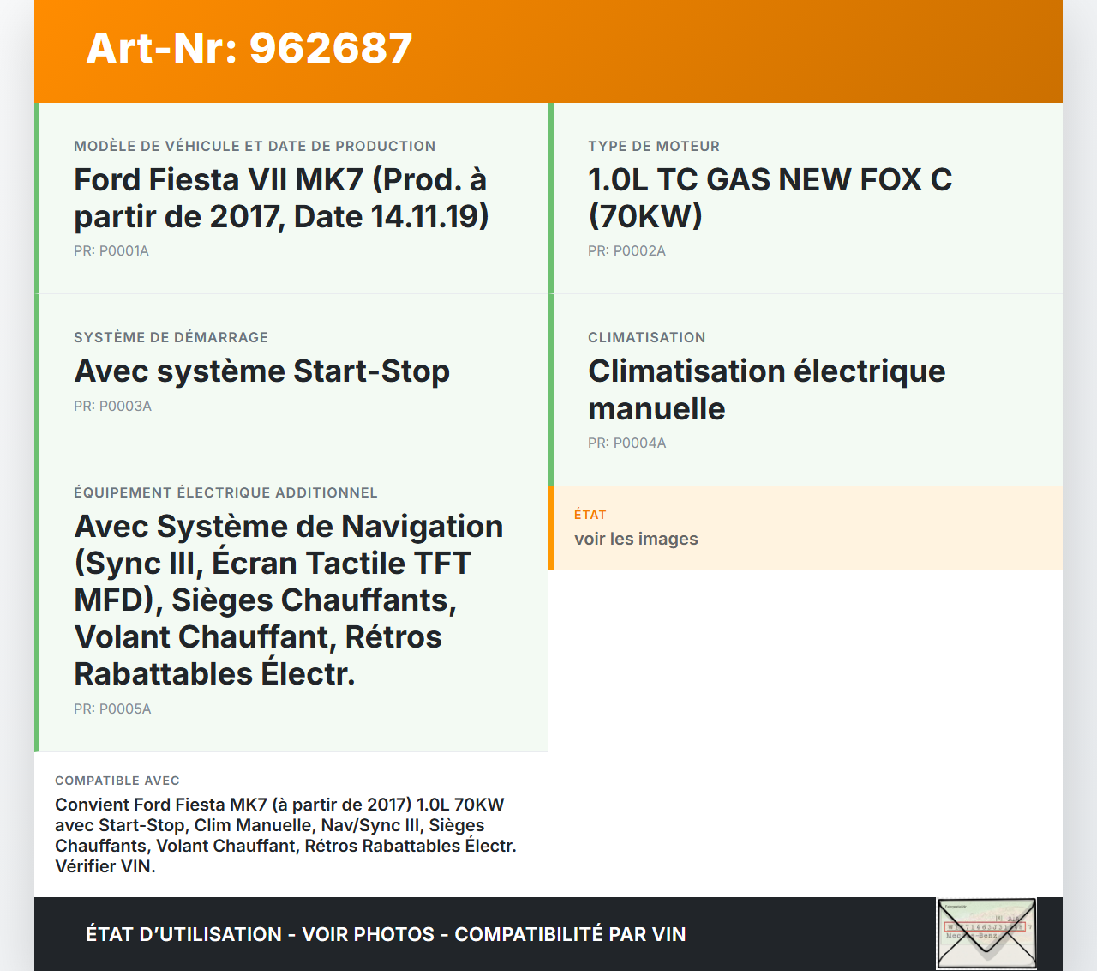The height and width of the screenshot is (971, 1097).
Task: Click the "Équipement électrique additionnel" label
Action: pos(225,492)
